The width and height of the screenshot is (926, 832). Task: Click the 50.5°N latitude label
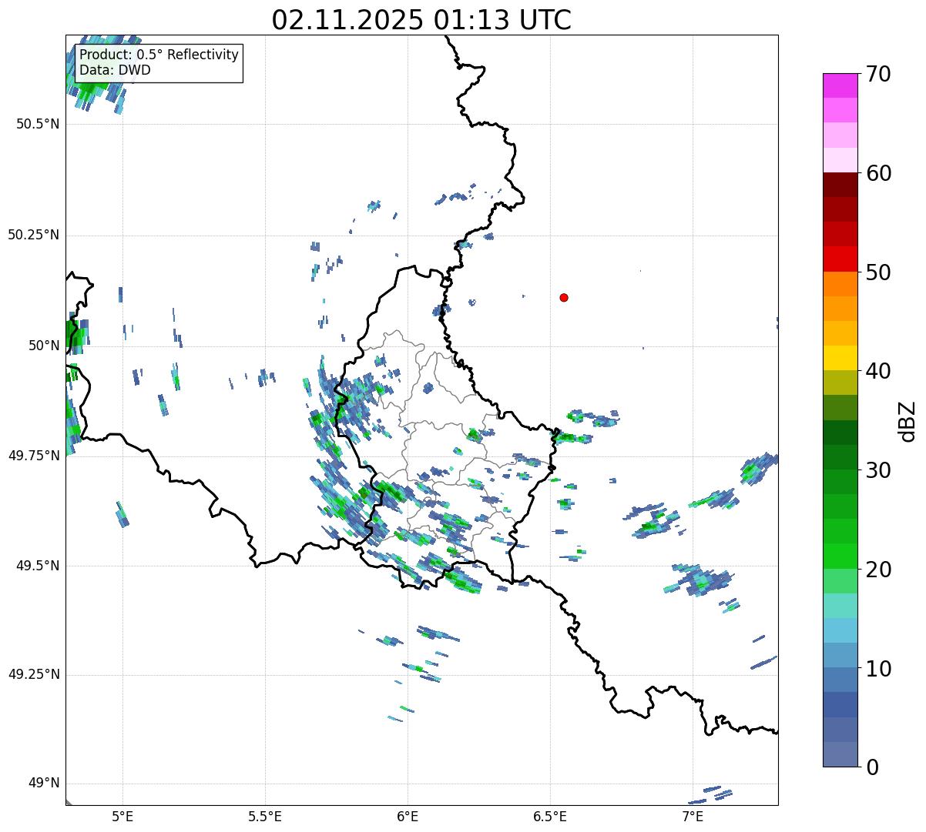click(x=38, y=124)
